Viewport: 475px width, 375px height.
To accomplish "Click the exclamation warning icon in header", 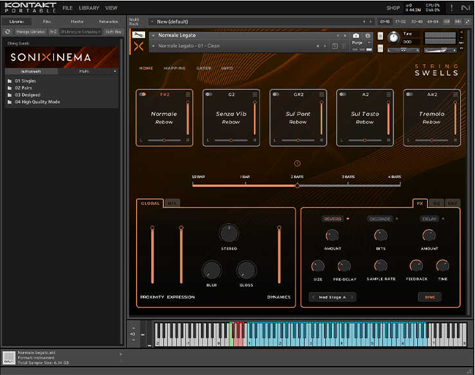I will click(452, 8).
